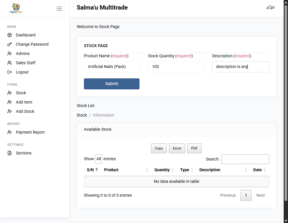Image resolution: width=288 pixels, height=223 pixels.
Task: Click the Change Password key icon
Action: [10, 44]
